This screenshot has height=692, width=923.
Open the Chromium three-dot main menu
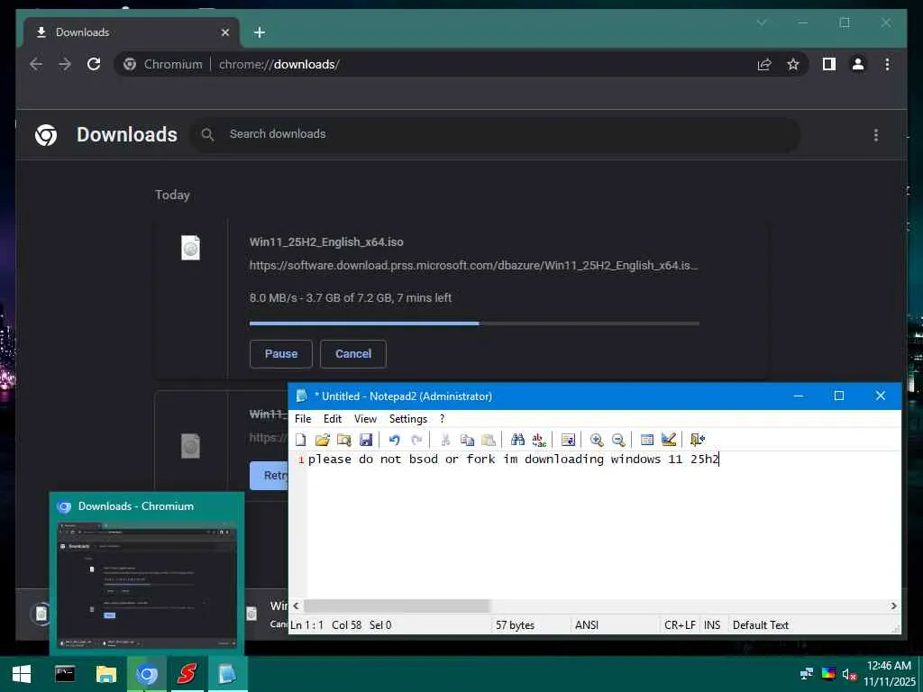pyautogui.click(x=887, y=64)
